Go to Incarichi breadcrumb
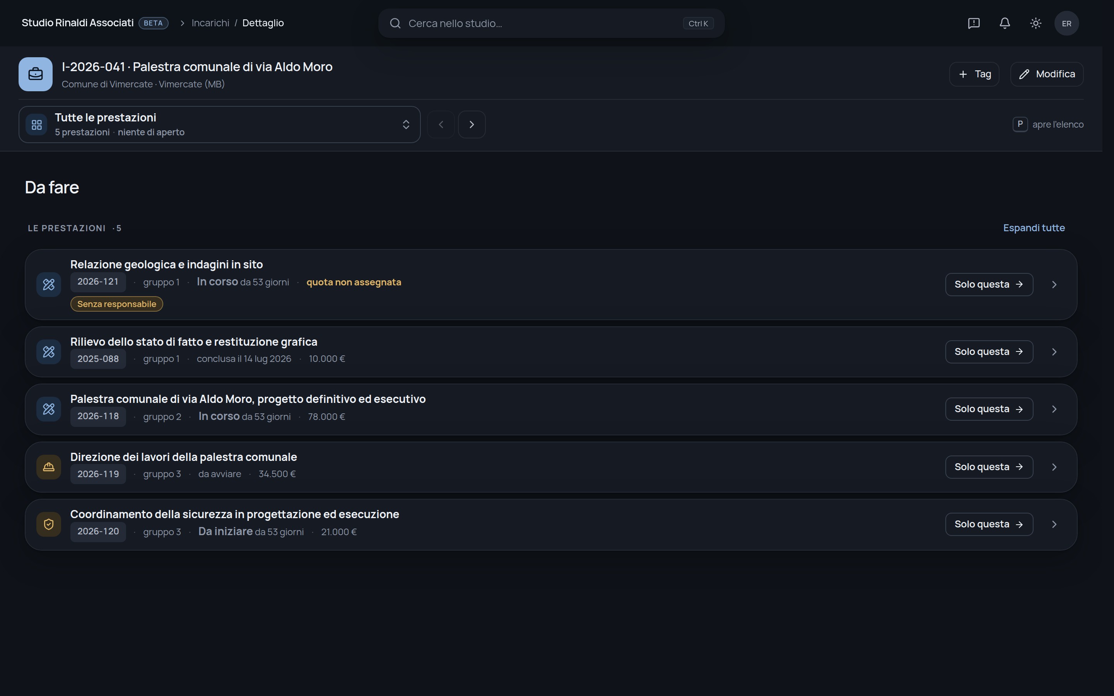 pos(210,23)
